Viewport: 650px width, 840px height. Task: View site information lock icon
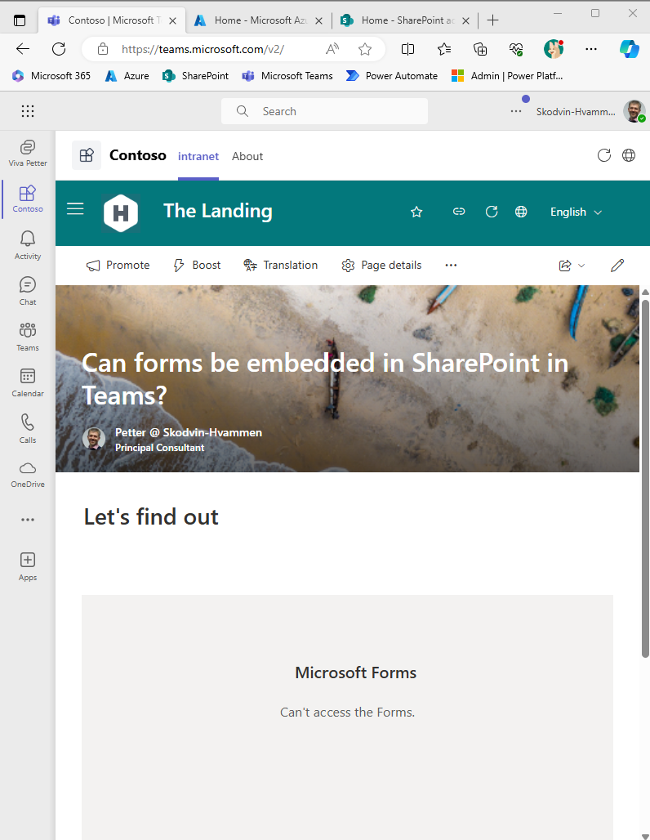coord(103,49)
